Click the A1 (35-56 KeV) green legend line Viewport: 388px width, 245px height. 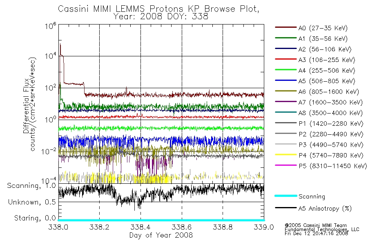[x=285, y=38]
